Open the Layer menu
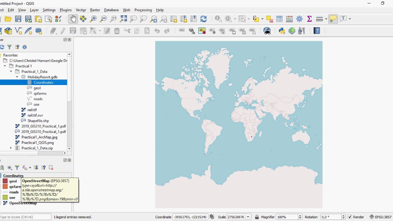This screenshot has width=393, height=221. [34, 10]
